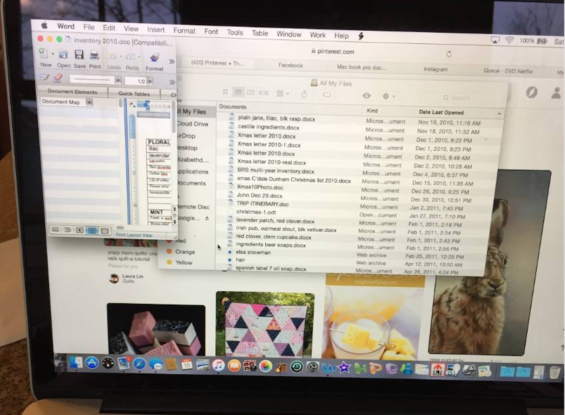Screen dimensions: 565x415
Task: Select the Draw Table pencil icon
Action: tap(44, 77)
